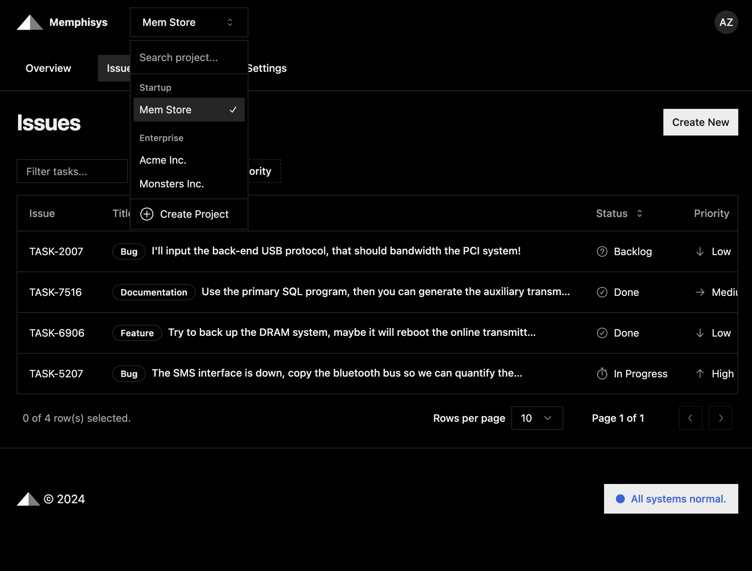752x571 pixels.
Task: Choose Acme Inc. from the project list
Action: pos(163,160)
